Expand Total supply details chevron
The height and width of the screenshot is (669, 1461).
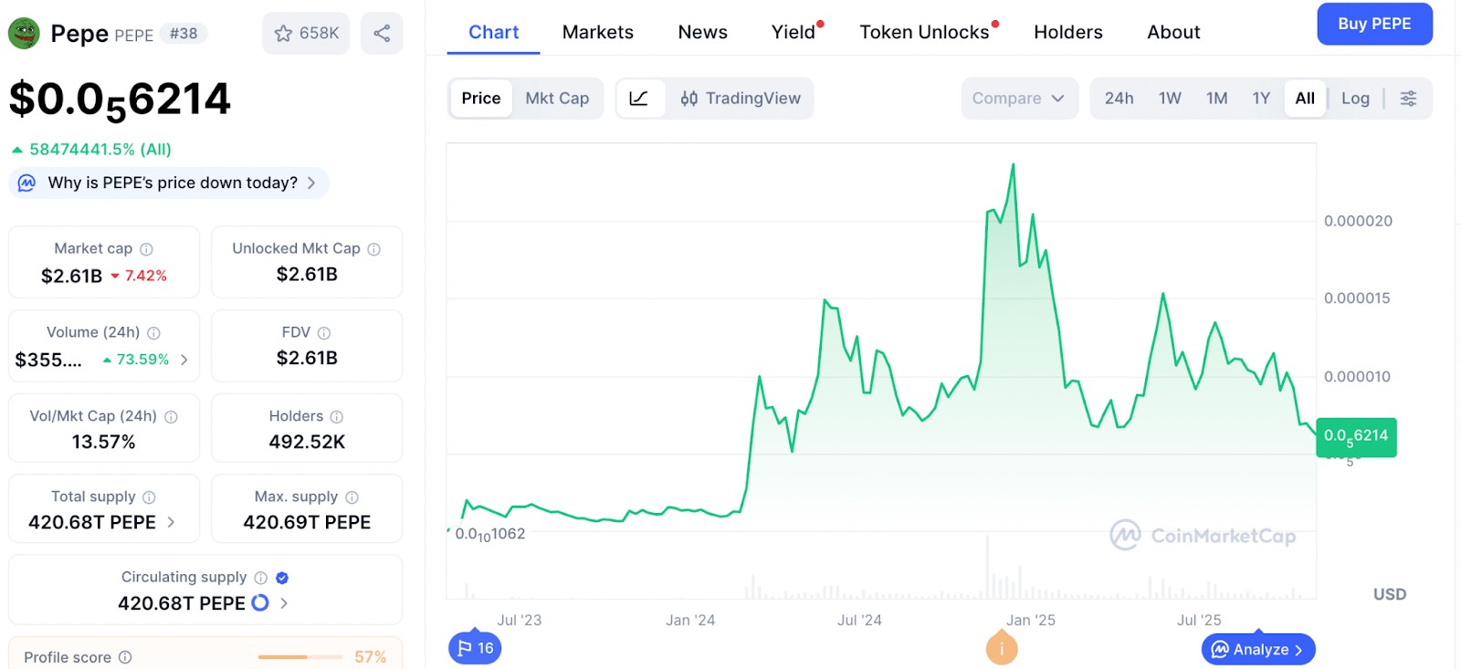[171, 522]
